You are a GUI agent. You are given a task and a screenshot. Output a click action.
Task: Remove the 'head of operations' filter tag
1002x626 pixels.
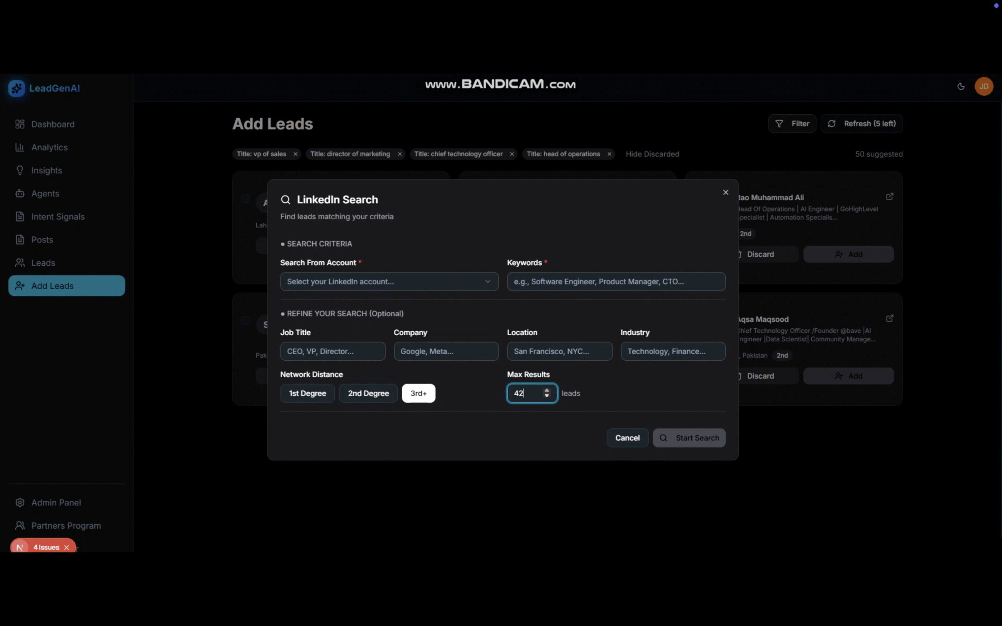609,154
